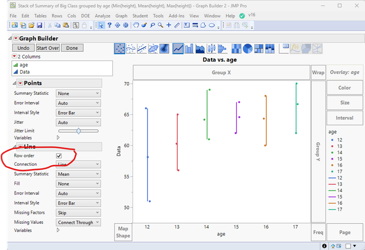Click the Help question mark tool
The height and width of the screenshot is (250, 365).
tap(109, 25)
